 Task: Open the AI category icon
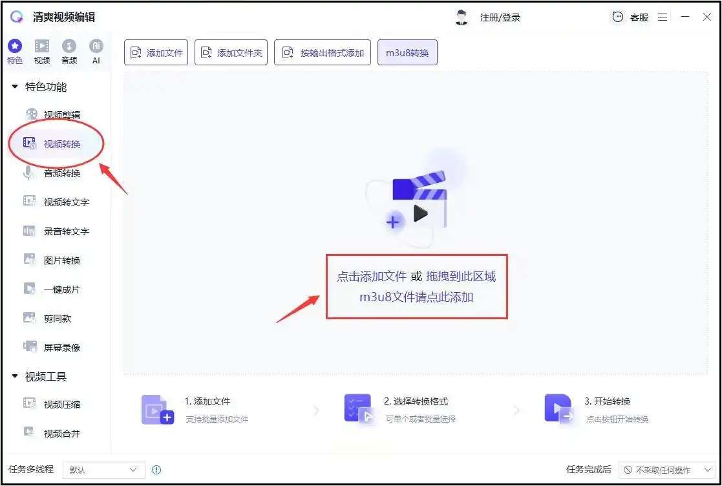click(96, 46)
